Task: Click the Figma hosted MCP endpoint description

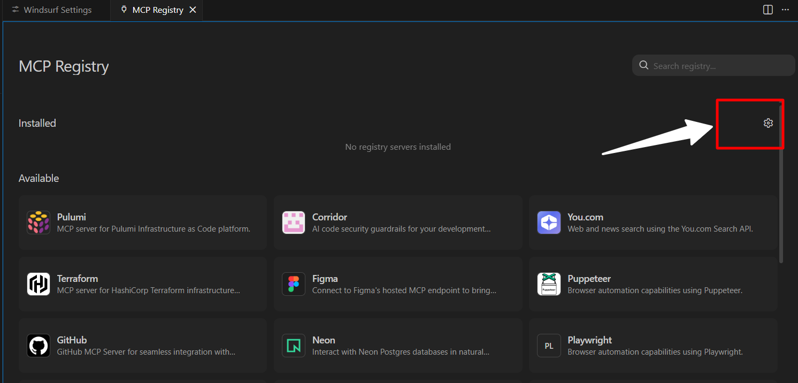Action: point(404,290)
